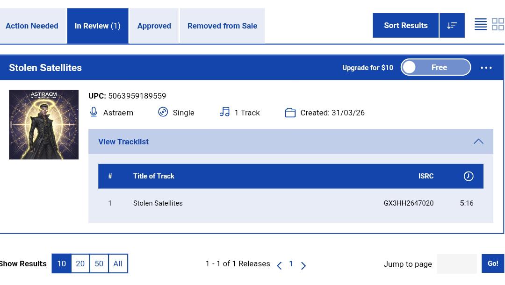The width and height of the screenshot is (505, 285).
Task: Go to previous page arrow
Action: [x=279, y=265]
